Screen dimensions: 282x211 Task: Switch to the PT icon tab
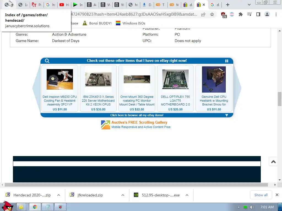(x=37, y=5)
